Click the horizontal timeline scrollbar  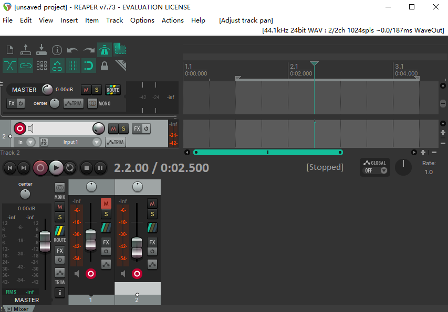point(268,152)
